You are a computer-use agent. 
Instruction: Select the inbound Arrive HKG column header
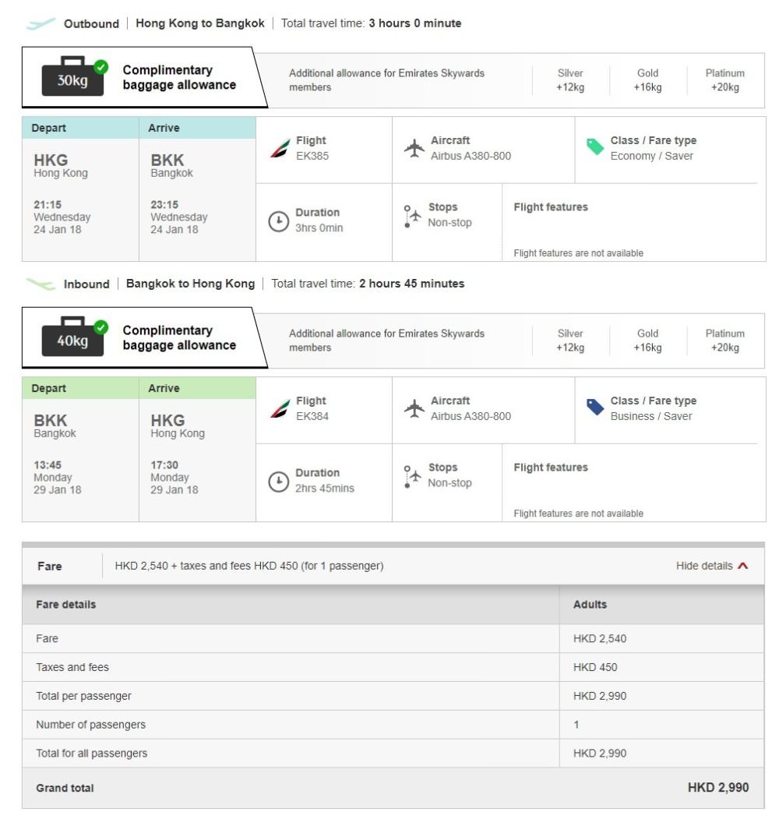[x=197, y=389]
